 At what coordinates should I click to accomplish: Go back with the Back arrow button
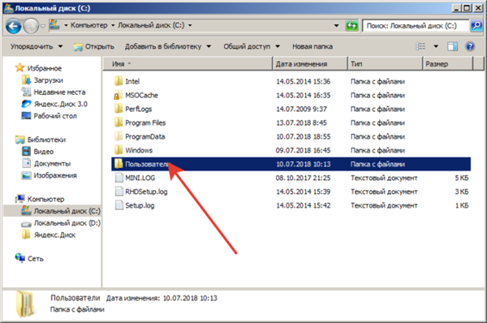pos(13,26)
